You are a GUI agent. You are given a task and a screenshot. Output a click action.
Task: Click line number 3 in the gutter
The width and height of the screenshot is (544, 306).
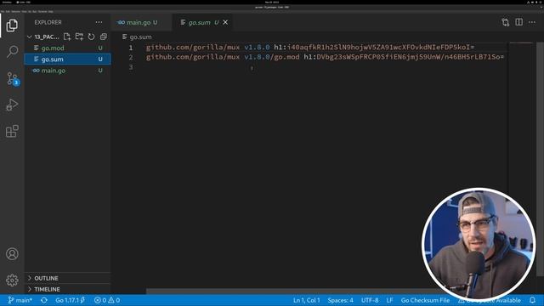131,67
